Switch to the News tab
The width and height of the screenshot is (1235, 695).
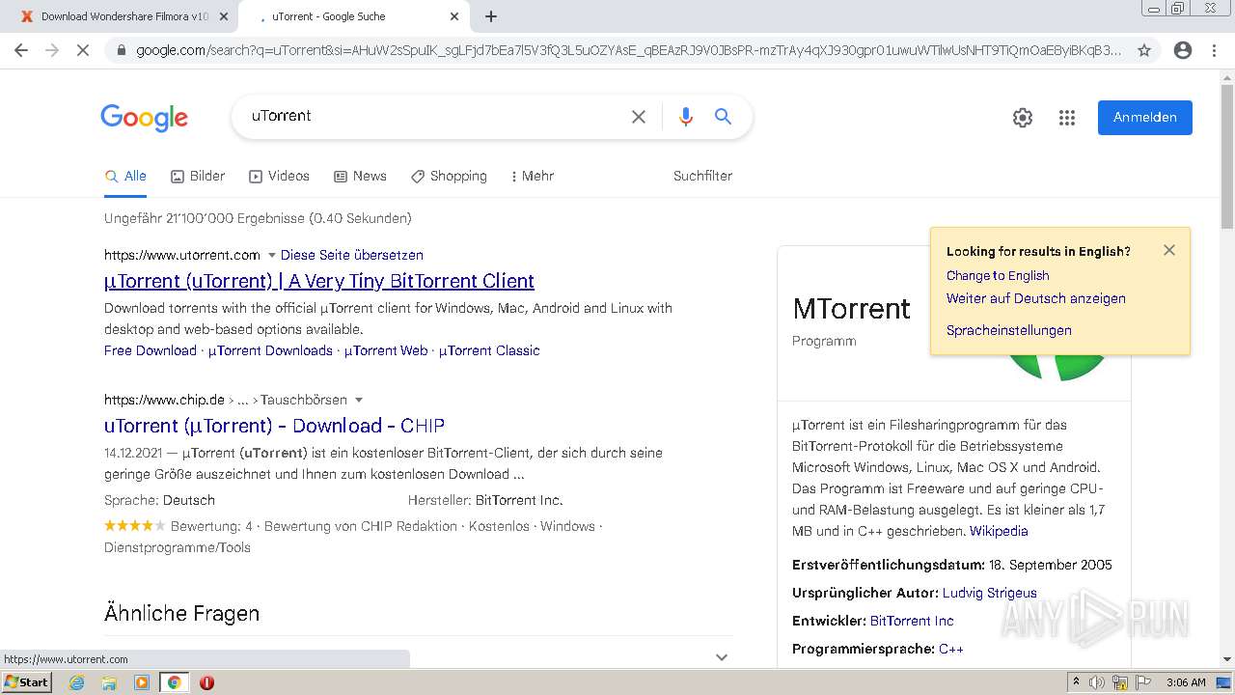[x=360, y=176]
